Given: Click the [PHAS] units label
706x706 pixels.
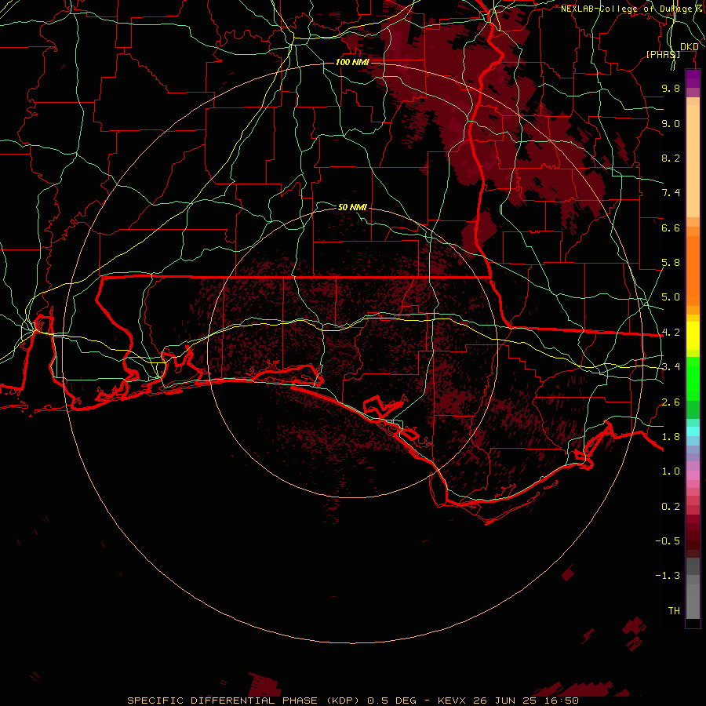Looking at the screenshot, I should click(663, 54).
